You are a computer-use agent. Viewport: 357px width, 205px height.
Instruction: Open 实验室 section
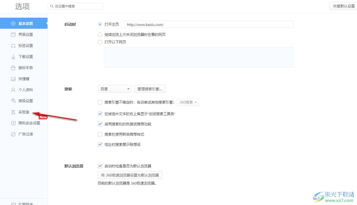pyautogui.click(x=24, y=112)
